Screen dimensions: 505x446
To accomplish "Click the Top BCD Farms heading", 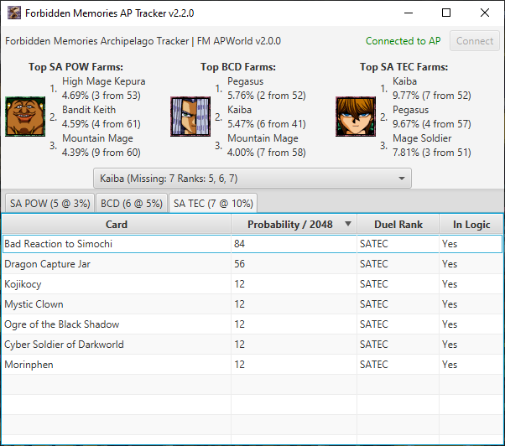I will click(238, 66).
